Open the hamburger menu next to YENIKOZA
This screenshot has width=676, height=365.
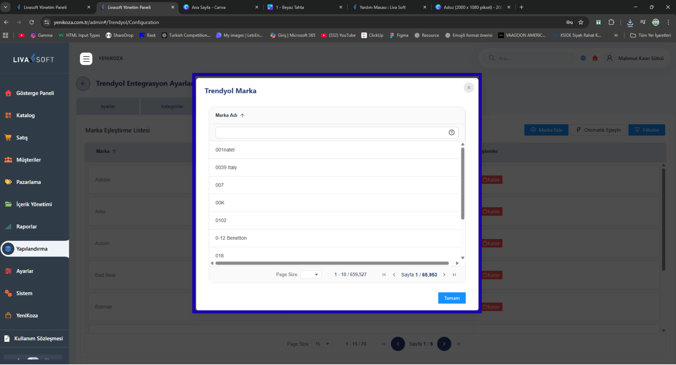(x=86, y=58)
